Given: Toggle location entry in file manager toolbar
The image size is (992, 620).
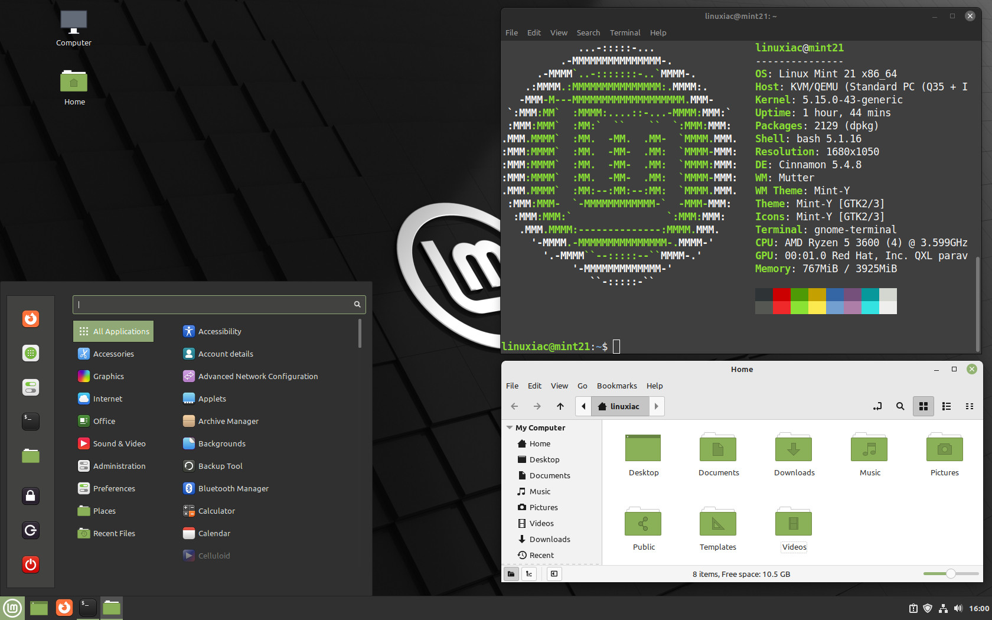Looking at the screenshot, I should pos(877,406).
